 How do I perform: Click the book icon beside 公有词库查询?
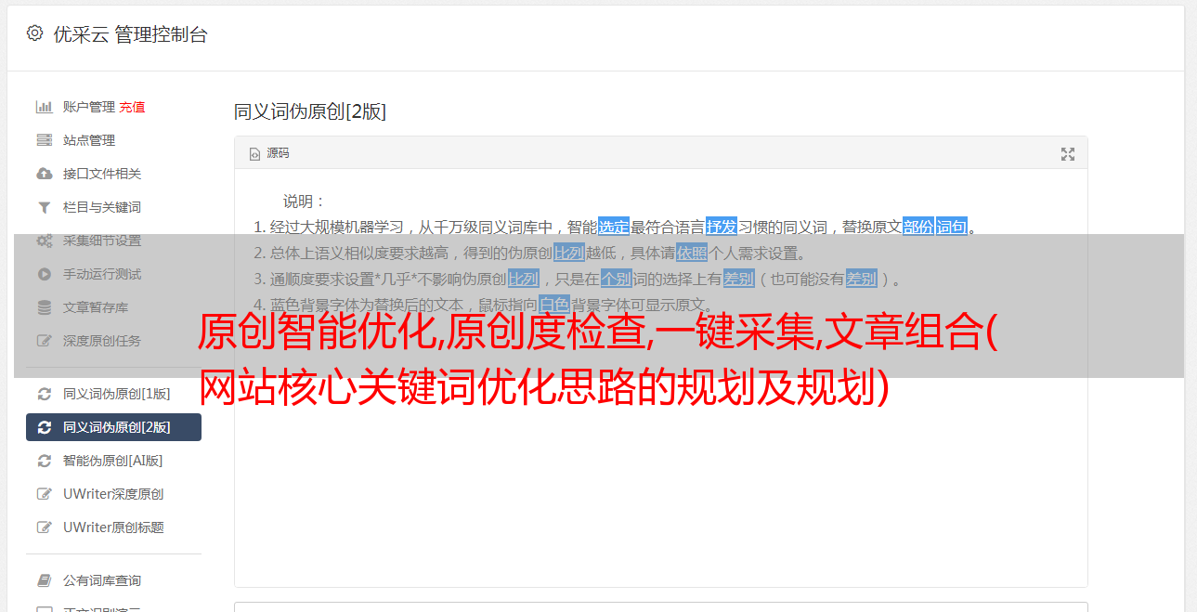click(44, 580)
